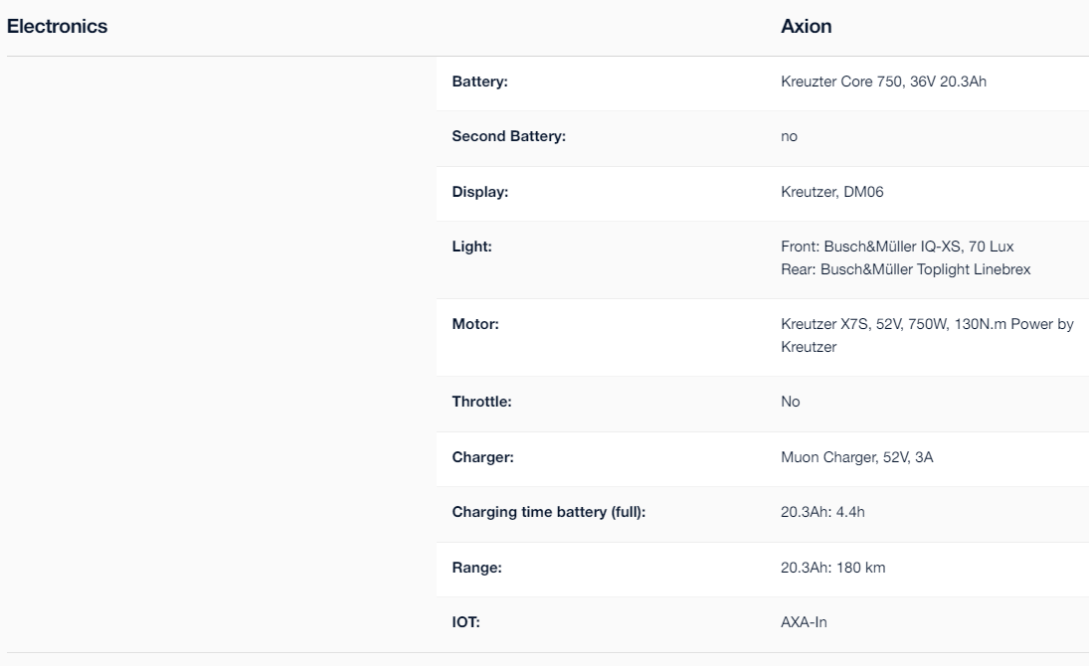This screenshot has width=1089, height=666.
Task: Select the Kreuzter Core 750 battery value
Action: click(883, 82)
